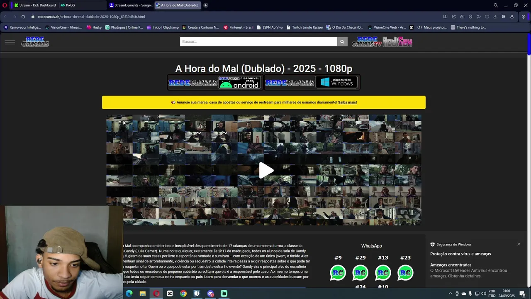Open Easy Setup sliders icon

point(504,17)
